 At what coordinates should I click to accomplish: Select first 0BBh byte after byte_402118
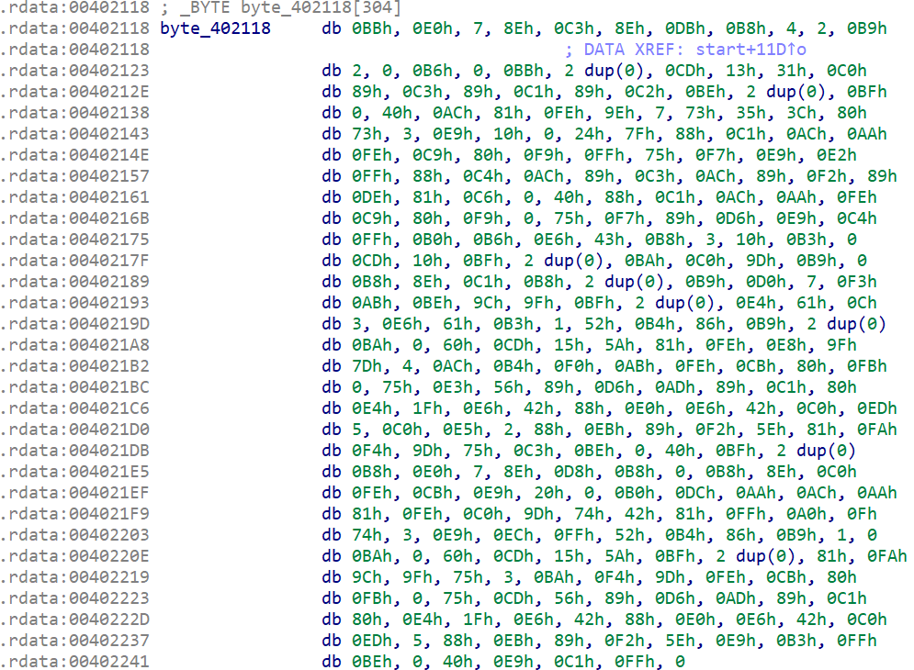pyautogui.click(x=372, y=28)
